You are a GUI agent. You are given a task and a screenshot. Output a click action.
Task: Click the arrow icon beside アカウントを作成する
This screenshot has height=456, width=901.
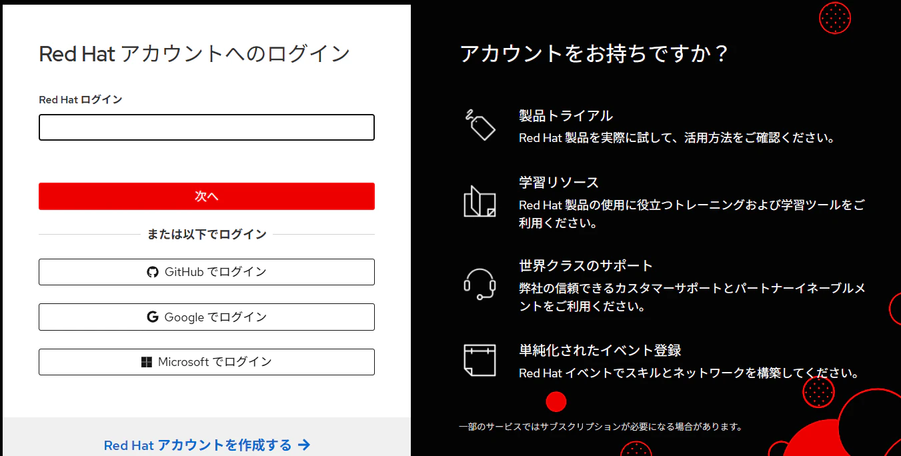pyautogui.click(x=304, y=445)
